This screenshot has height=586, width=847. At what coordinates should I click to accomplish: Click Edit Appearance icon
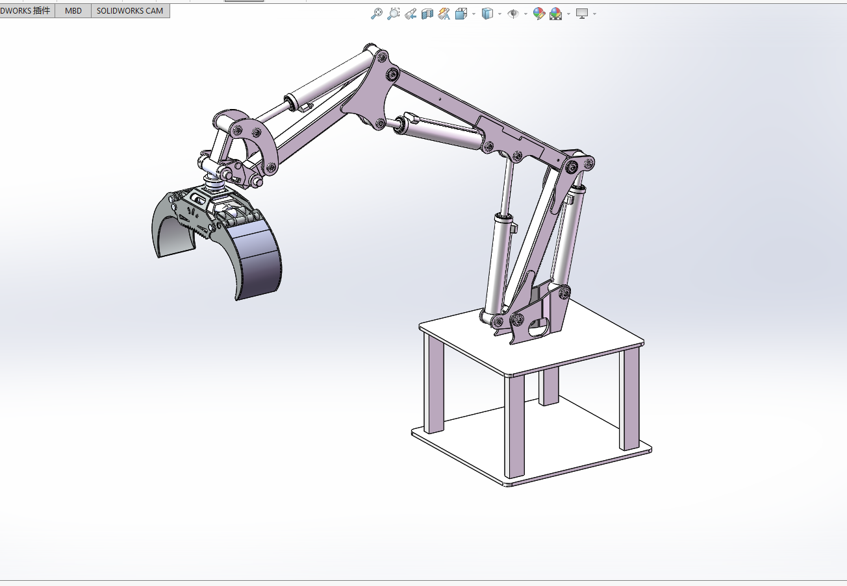click(x=538, y=14)
